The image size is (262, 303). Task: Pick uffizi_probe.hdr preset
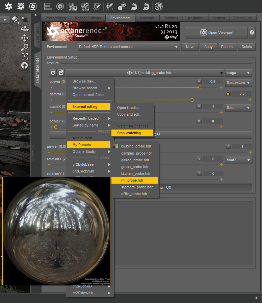[x=134, y=194]
